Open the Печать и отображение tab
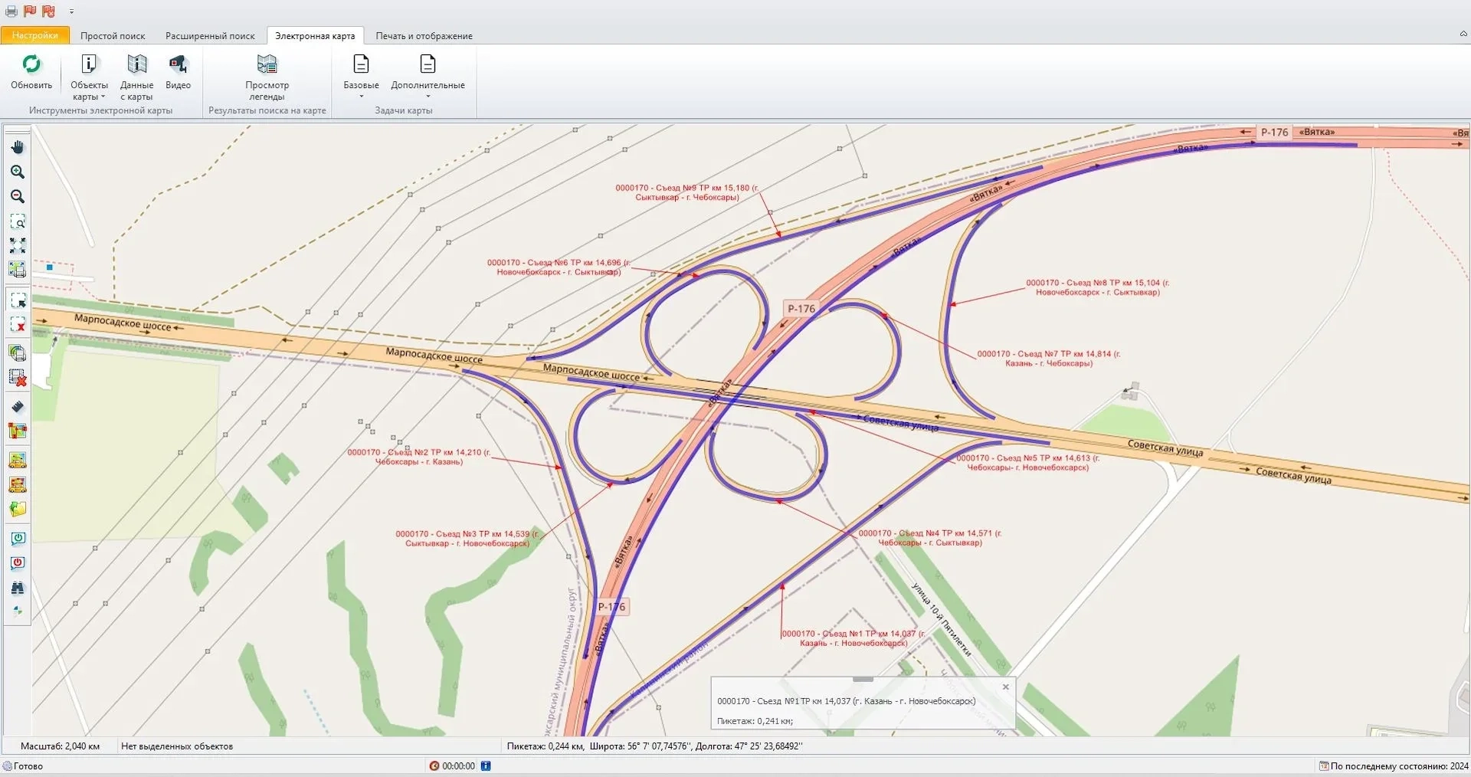The height and width of the screenshot is (777, 1471). coord(424,36)
